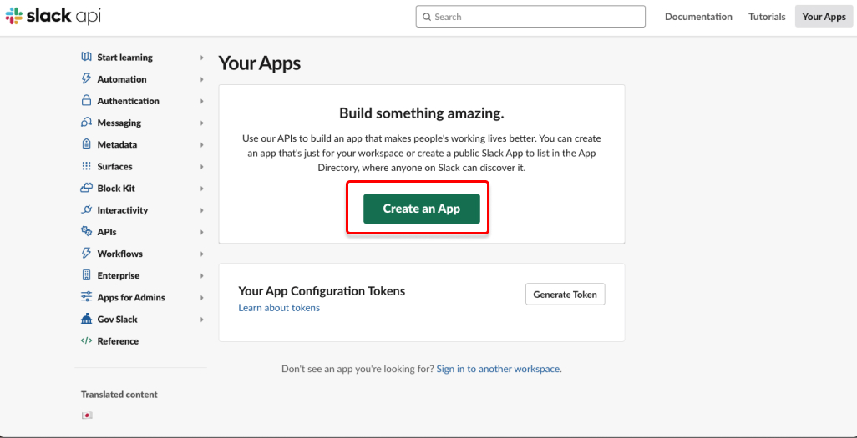Image resolution: width=857 pixels, height=438 pixels.
Task: Click the Build something amazing heading
Action: 421,113
